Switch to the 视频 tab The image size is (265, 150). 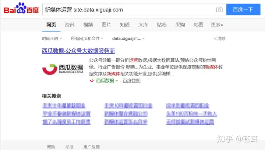tap(88, 25)
